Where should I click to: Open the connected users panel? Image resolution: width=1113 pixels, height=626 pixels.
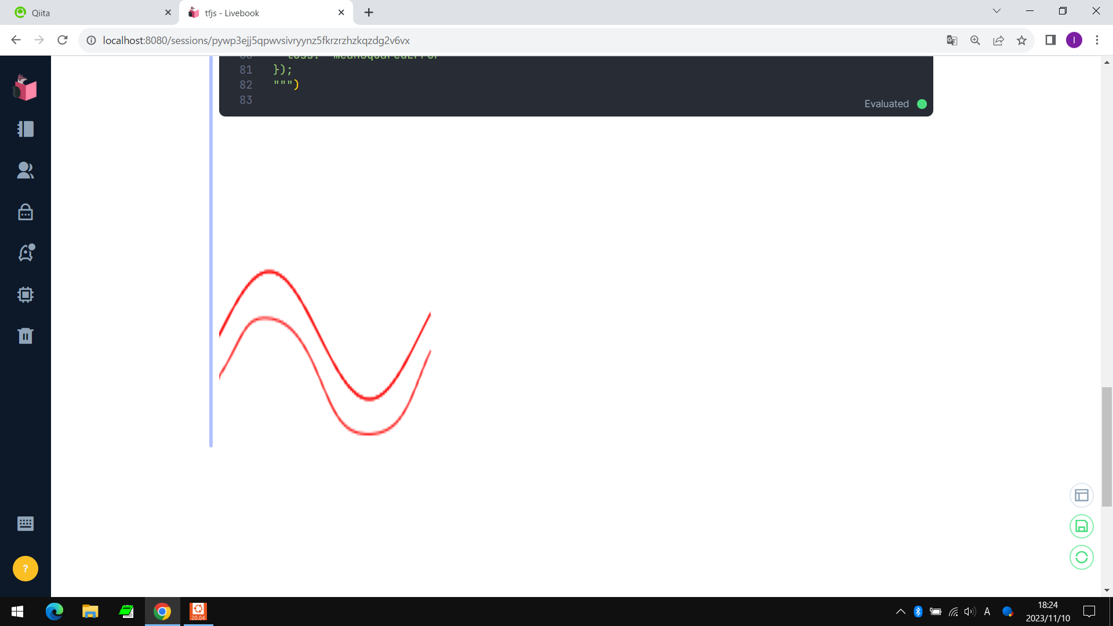(x=26, y=170)
